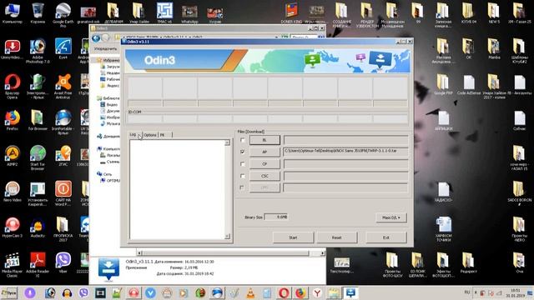
Task: Click the log panel scroll-up arrow
Action: [228, 142]
